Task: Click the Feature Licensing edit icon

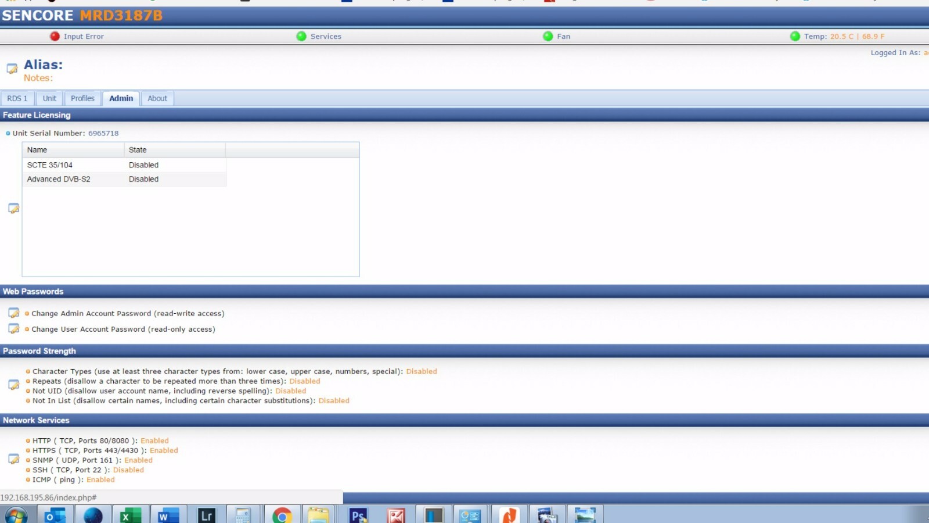Action: click(x=14, y=208)
